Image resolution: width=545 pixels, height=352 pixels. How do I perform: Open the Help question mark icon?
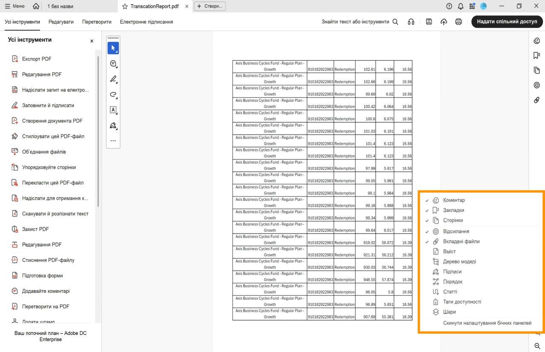click(449, 6)
